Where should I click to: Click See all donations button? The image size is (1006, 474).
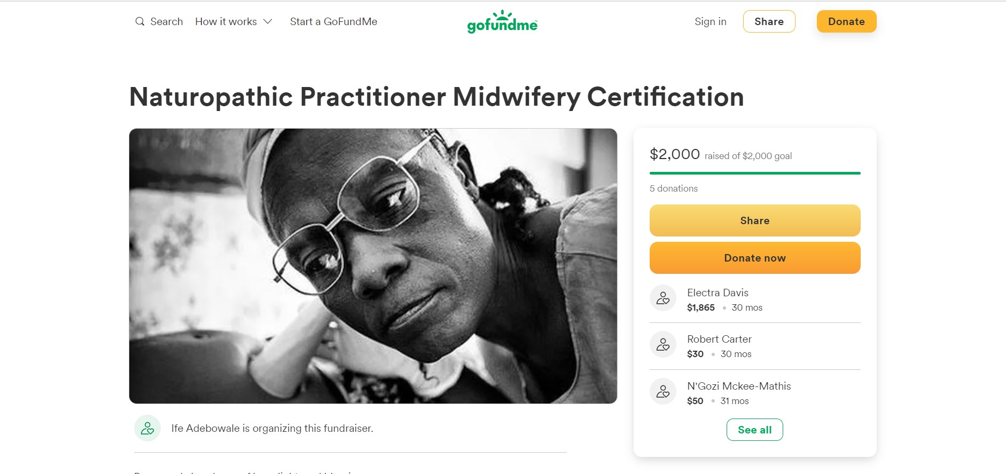click(754, 430)
